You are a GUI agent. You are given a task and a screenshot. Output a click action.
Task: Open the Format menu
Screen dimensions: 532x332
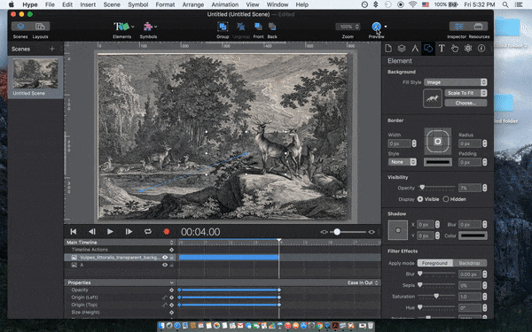[x=165, y=4]
